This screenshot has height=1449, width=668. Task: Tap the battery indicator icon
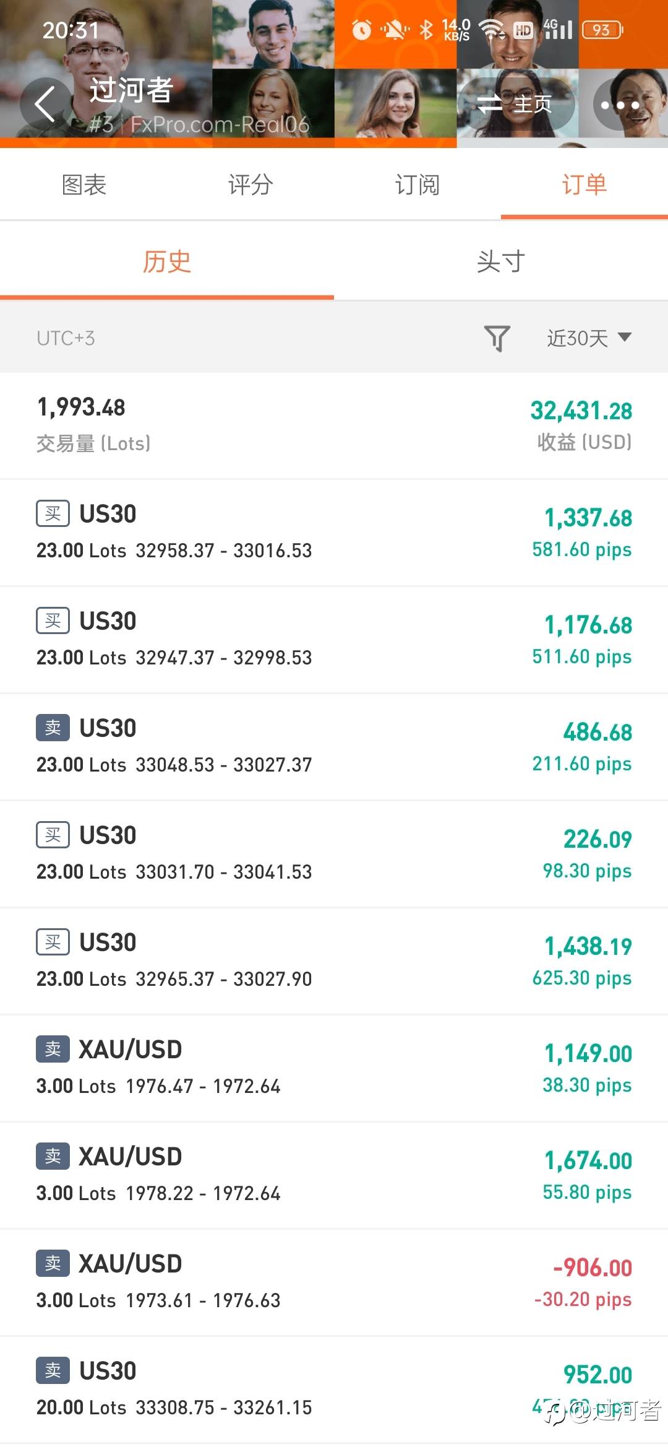click(x=602, y=30)
